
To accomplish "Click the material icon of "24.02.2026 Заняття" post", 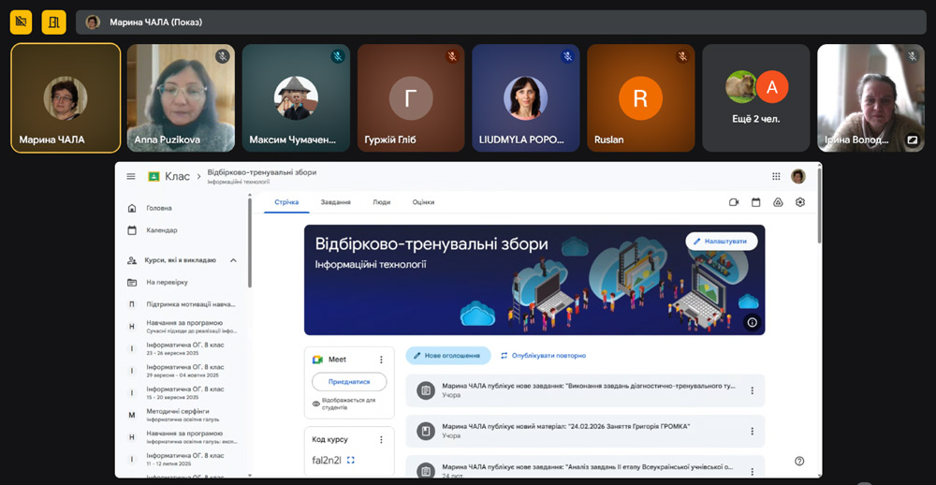I will [426, 432].
